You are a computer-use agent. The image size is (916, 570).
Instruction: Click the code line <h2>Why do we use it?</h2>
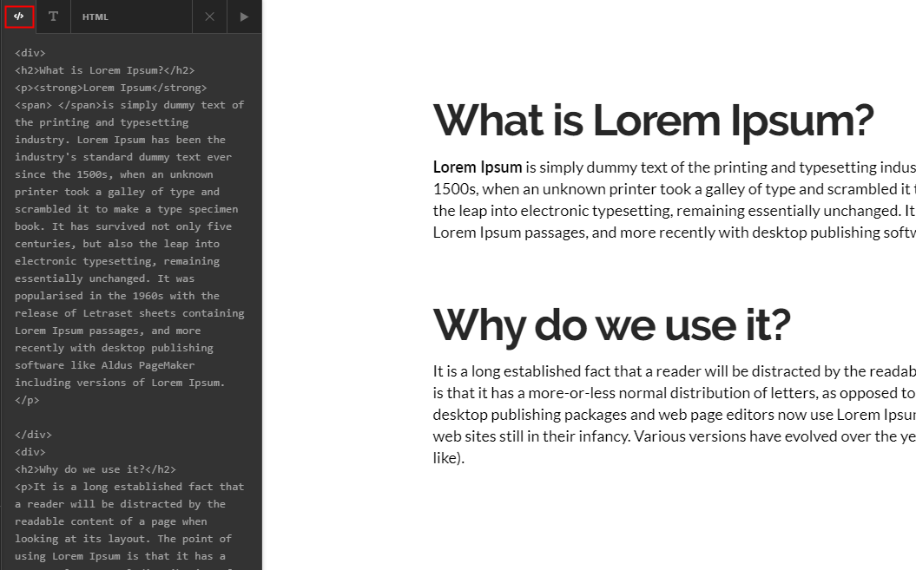point(96,469)
